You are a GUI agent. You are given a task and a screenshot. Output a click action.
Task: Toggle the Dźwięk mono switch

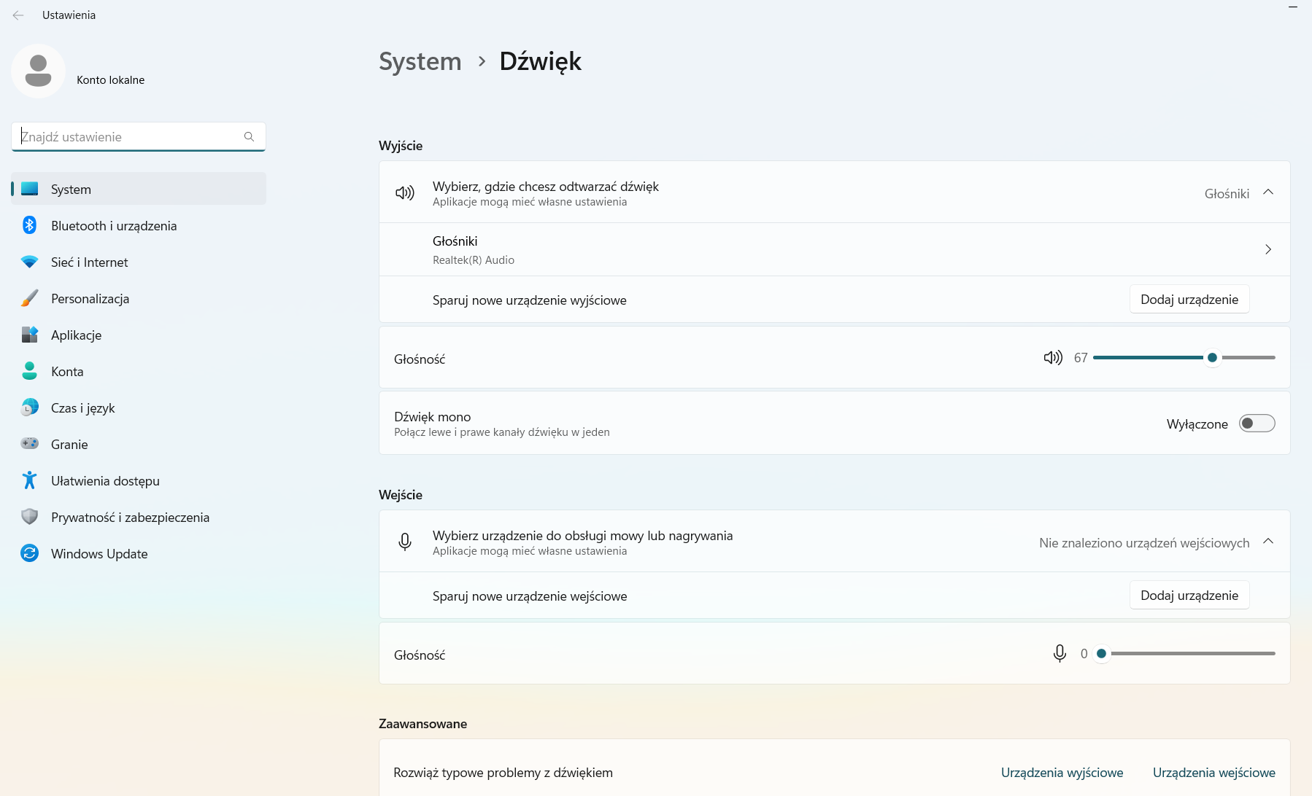[1257, 424]
